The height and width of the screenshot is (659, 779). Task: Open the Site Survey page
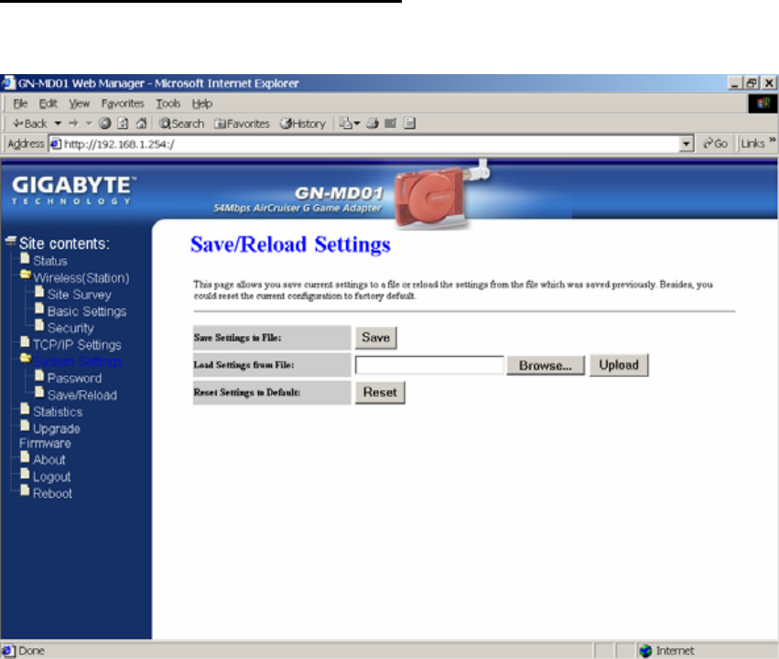click(80, 295)
